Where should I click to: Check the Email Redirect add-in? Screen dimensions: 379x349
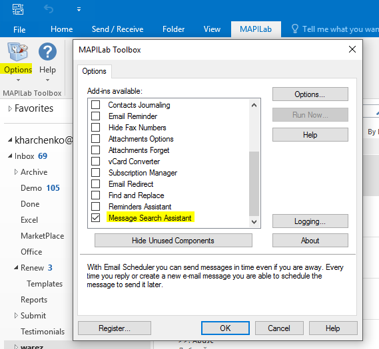tap(95, 183)
